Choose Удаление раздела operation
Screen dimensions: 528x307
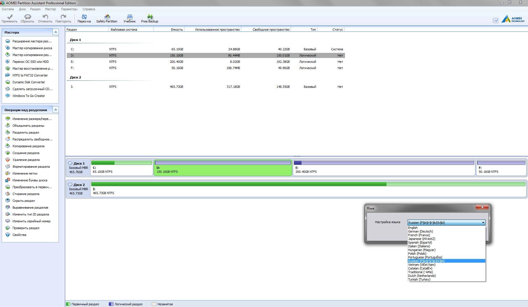(26, 160)
